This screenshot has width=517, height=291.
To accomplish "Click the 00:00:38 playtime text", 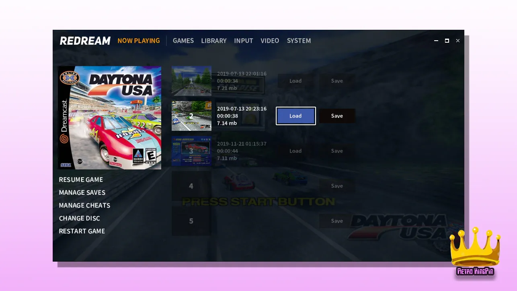I will point(228,116).
